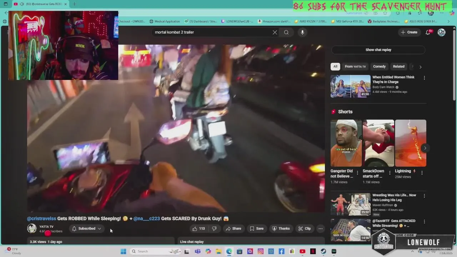Open Facebook taskbar icon
457x257 pixels.
click(x=281, y=251)
